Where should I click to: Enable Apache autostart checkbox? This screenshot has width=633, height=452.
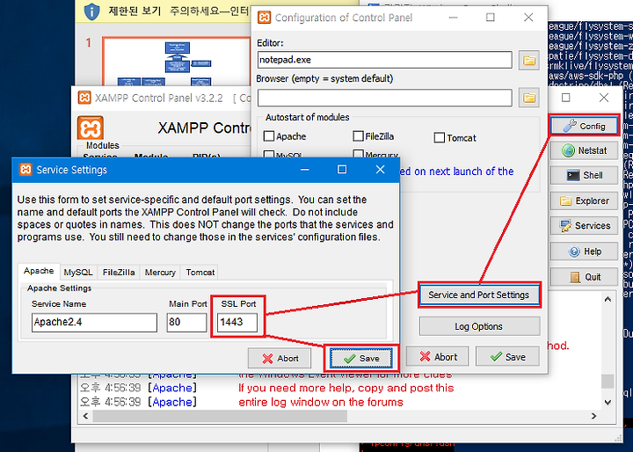[x=269, y=136]
